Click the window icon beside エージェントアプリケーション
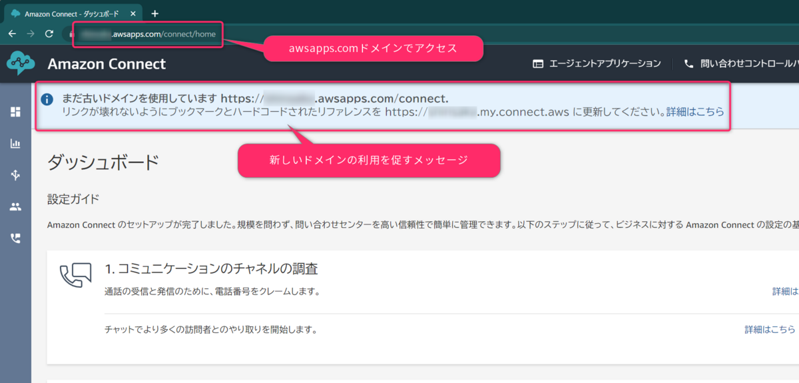The width and height of the screenshot is (799, 383). pyautogui.click(x=538, y=64)
